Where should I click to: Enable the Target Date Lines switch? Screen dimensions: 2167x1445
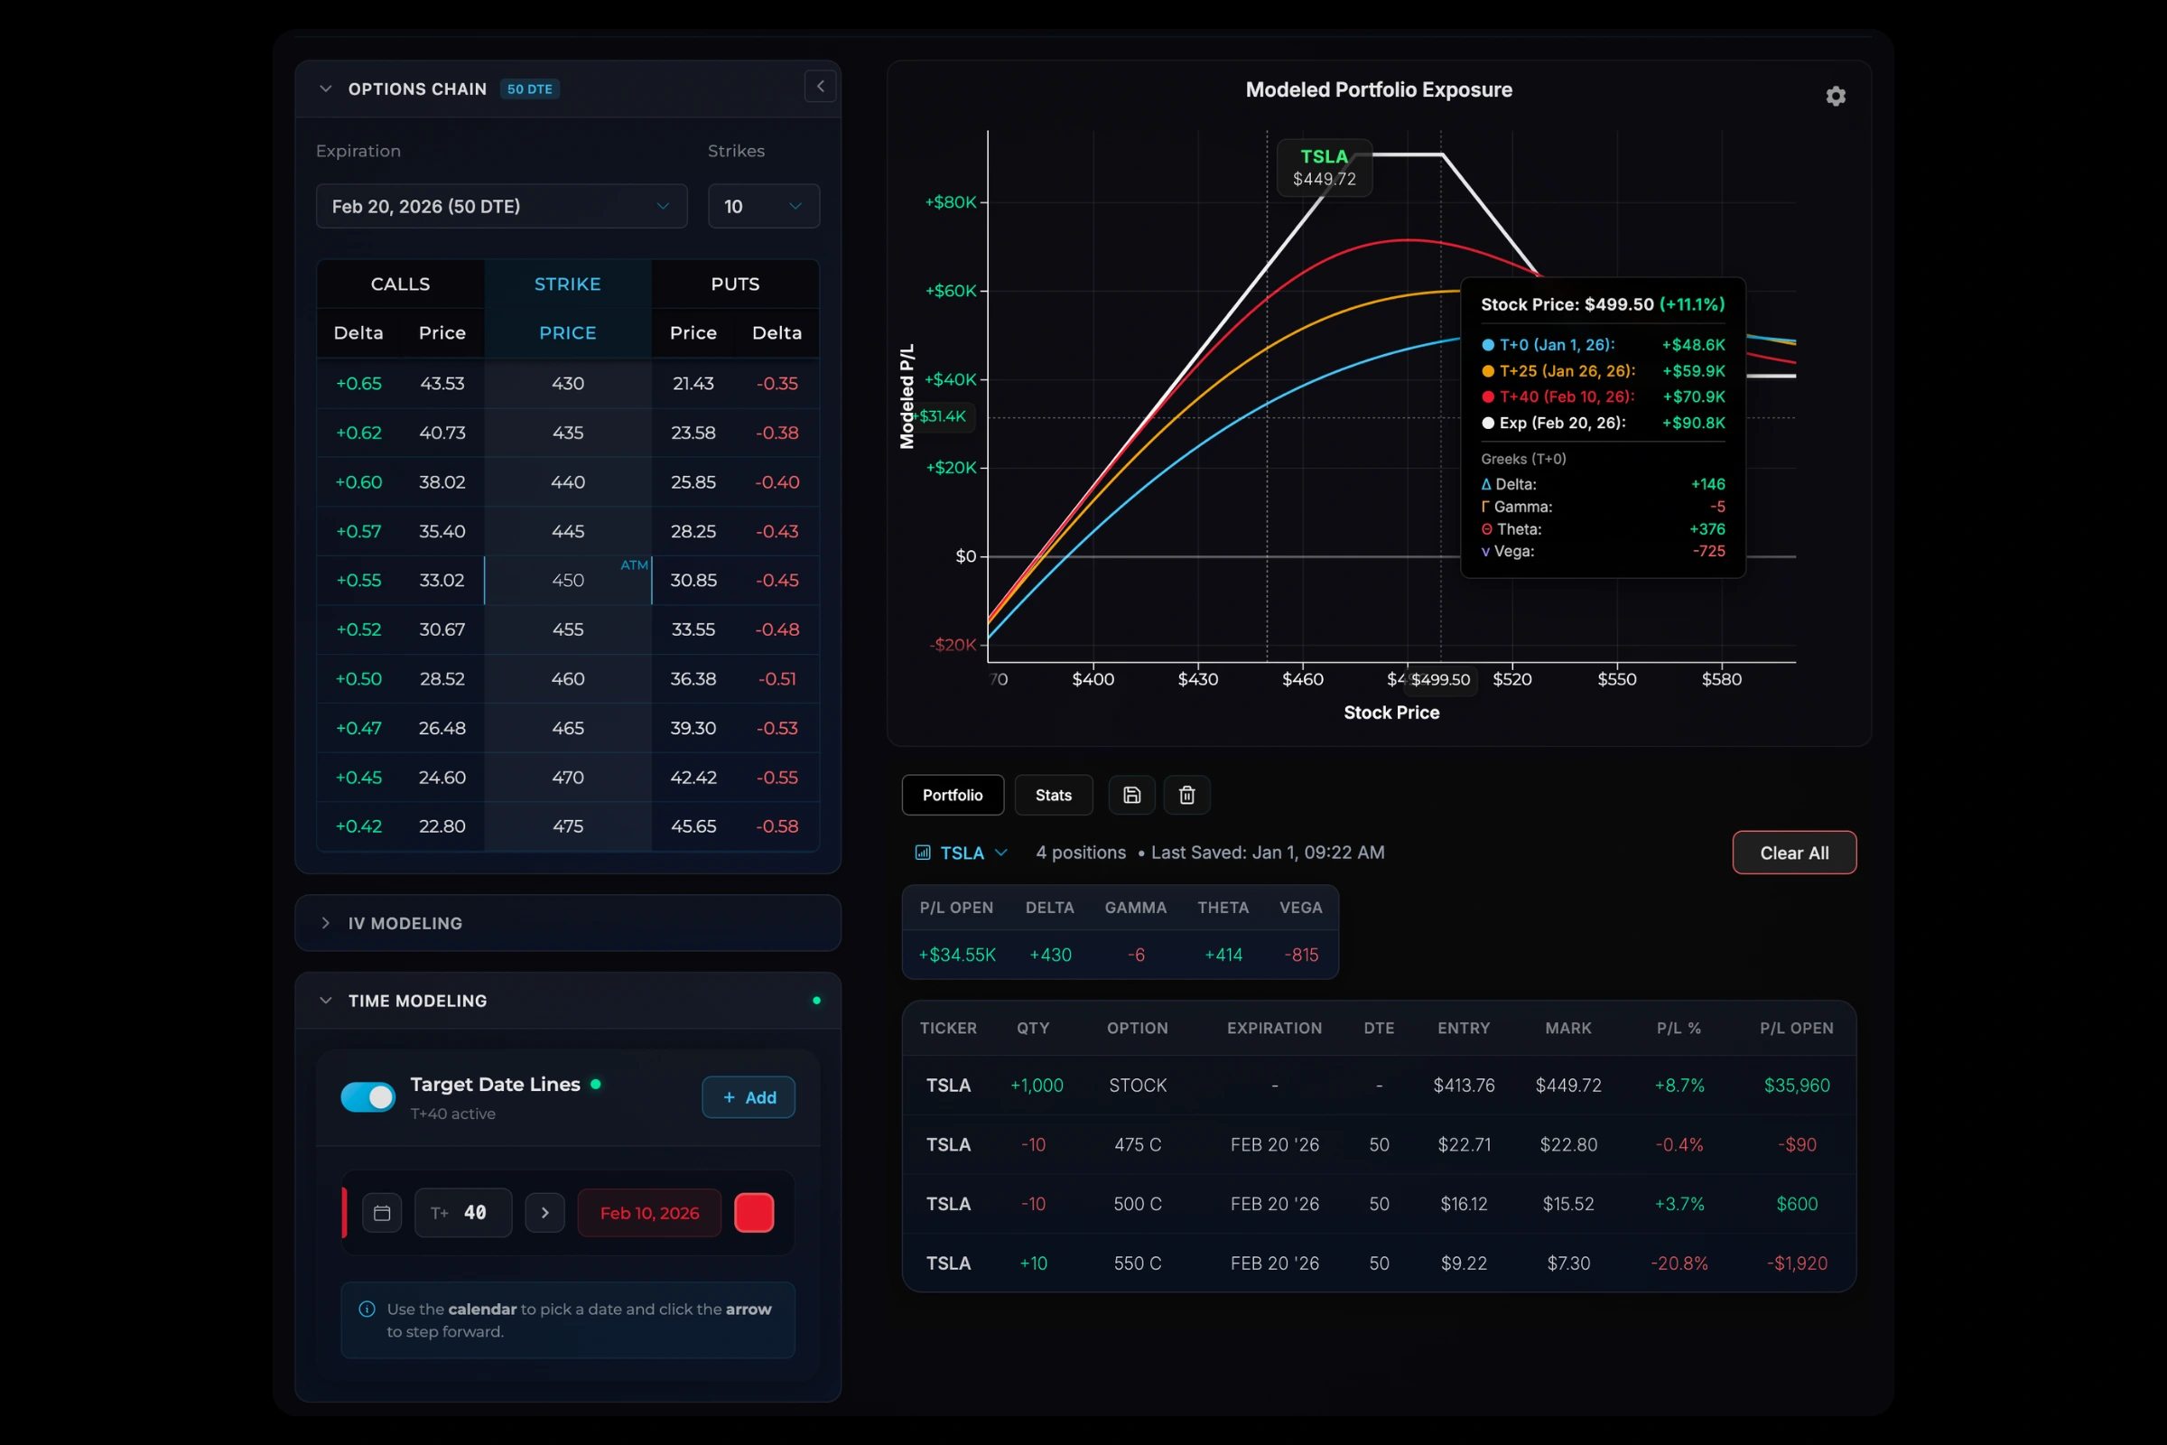click(x=367, y=1096)
